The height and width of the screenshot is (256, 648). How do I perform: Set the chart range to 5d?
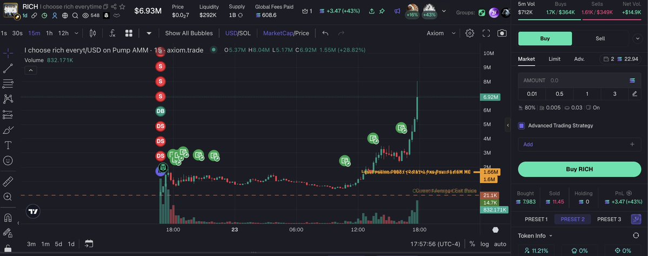coord(58,244)
